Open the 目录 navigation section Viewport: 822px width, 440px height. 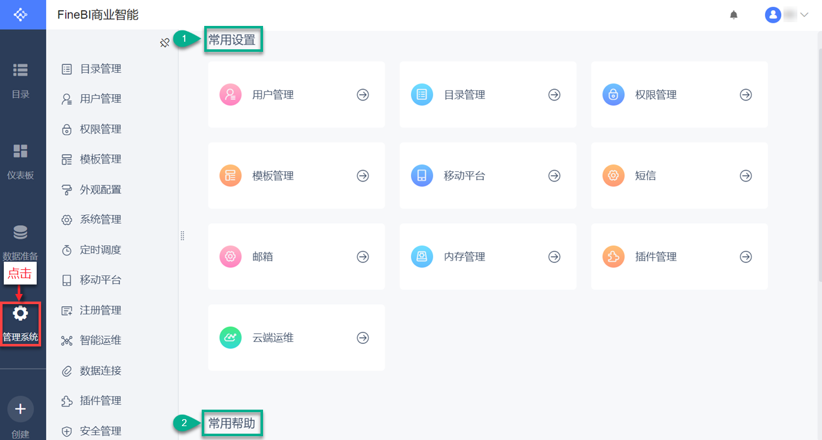(x=21, y=79)
